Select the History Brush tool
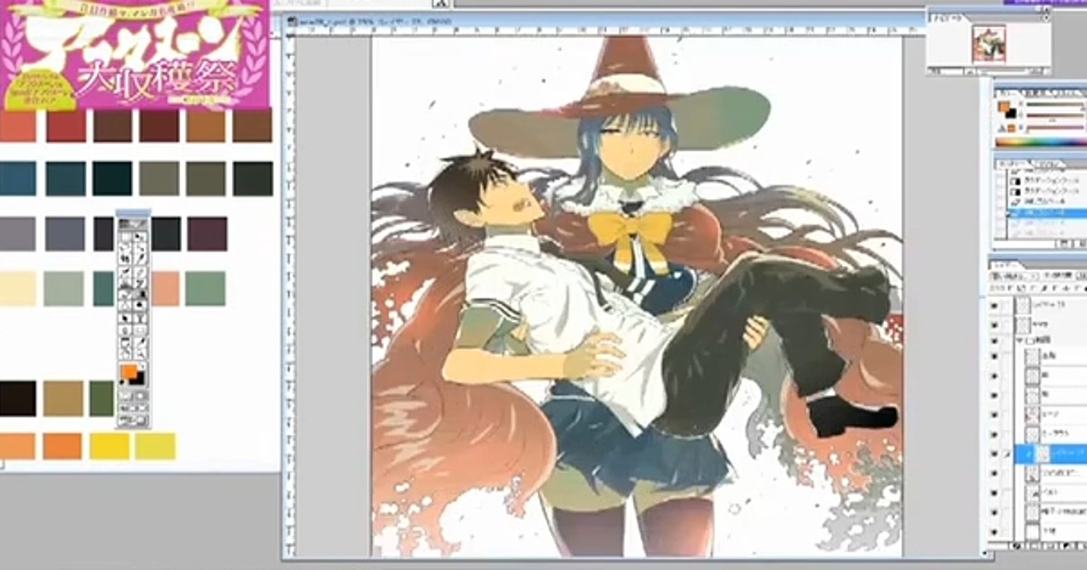1087x570 pixels. point(140,282)
